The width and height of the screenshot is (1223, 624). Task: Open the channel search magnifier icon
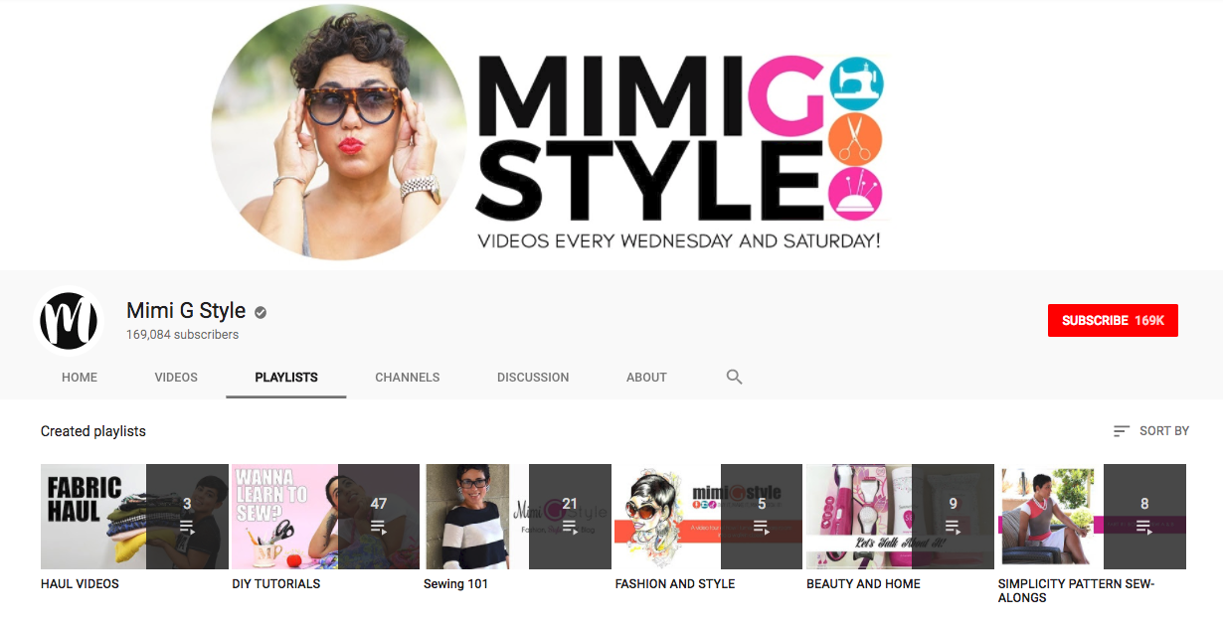(x=735, y=377)
